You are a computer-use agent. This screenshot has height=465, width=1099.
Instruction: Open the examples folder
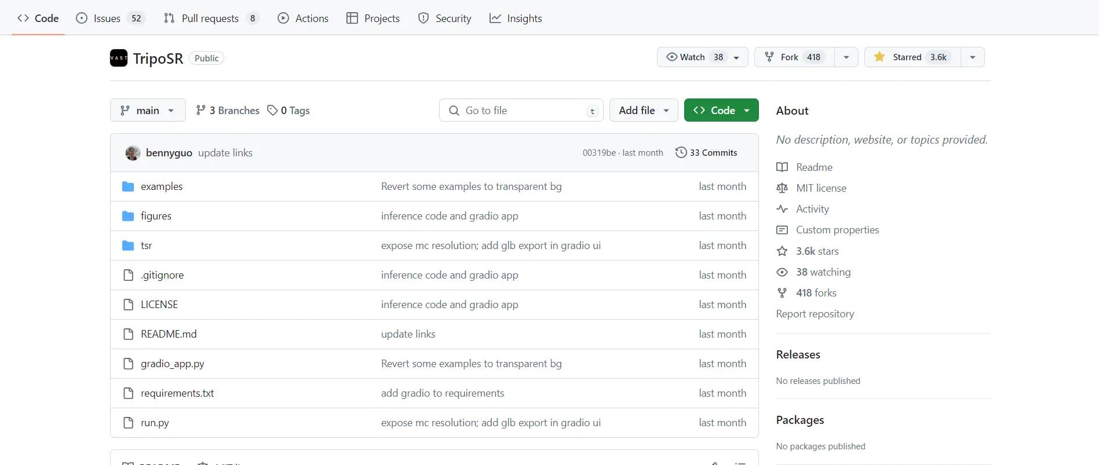[x=162, y=186]
